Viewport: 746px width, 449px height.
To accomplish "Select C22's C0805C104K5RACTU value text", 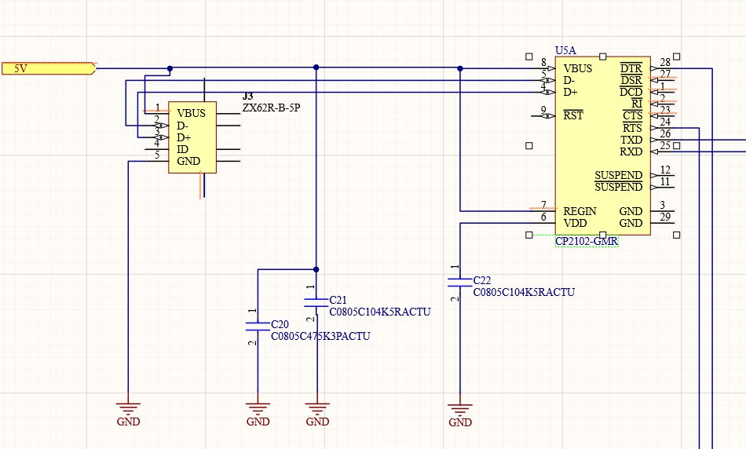I will pos(524,292).
